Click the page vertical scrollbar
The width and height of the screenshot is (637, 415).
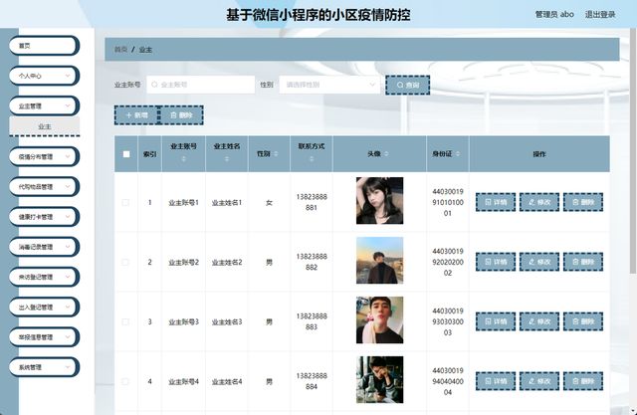[633, 150]
